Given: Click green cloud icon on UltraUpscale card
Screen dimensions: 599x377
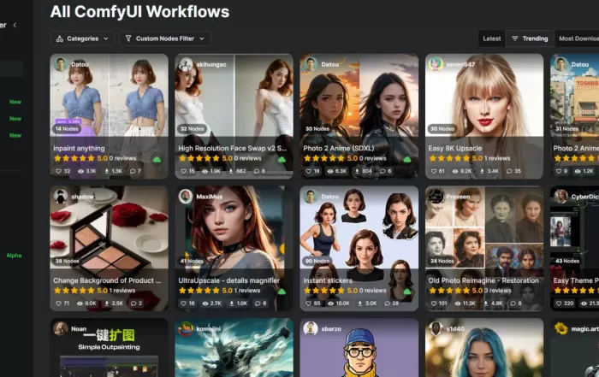Looking at the screenshot, I should coord(282,292).
